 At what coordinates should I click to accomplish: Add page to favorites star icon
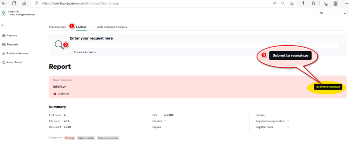[x=291, y=3]
